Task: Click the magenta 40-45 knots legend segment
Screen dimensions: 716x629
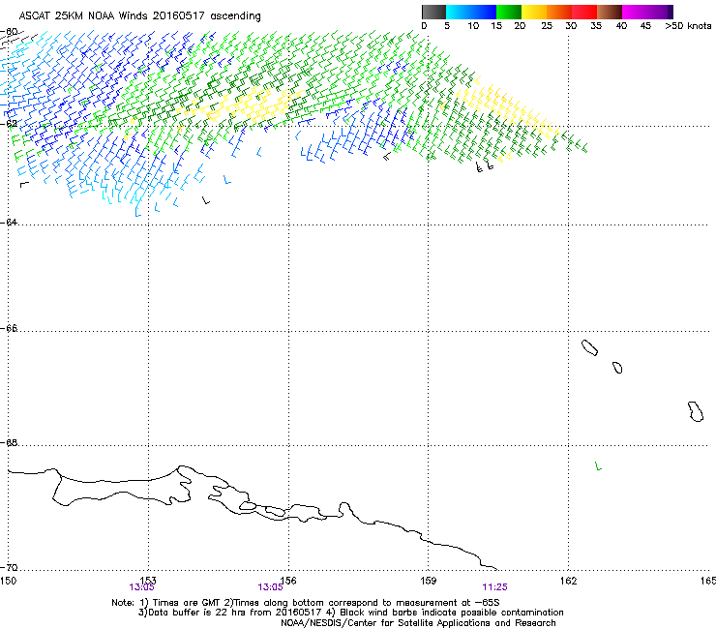Action: [635, 12]
